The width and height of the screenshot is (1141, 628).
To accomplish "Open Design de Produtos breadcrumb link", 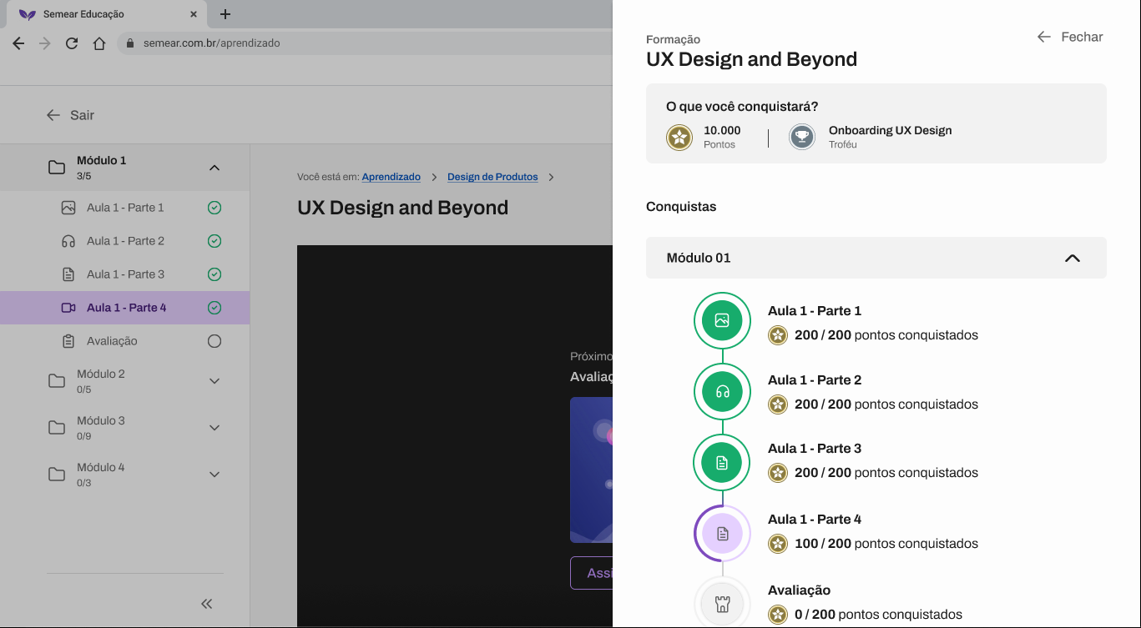I will tap(492, 177).
